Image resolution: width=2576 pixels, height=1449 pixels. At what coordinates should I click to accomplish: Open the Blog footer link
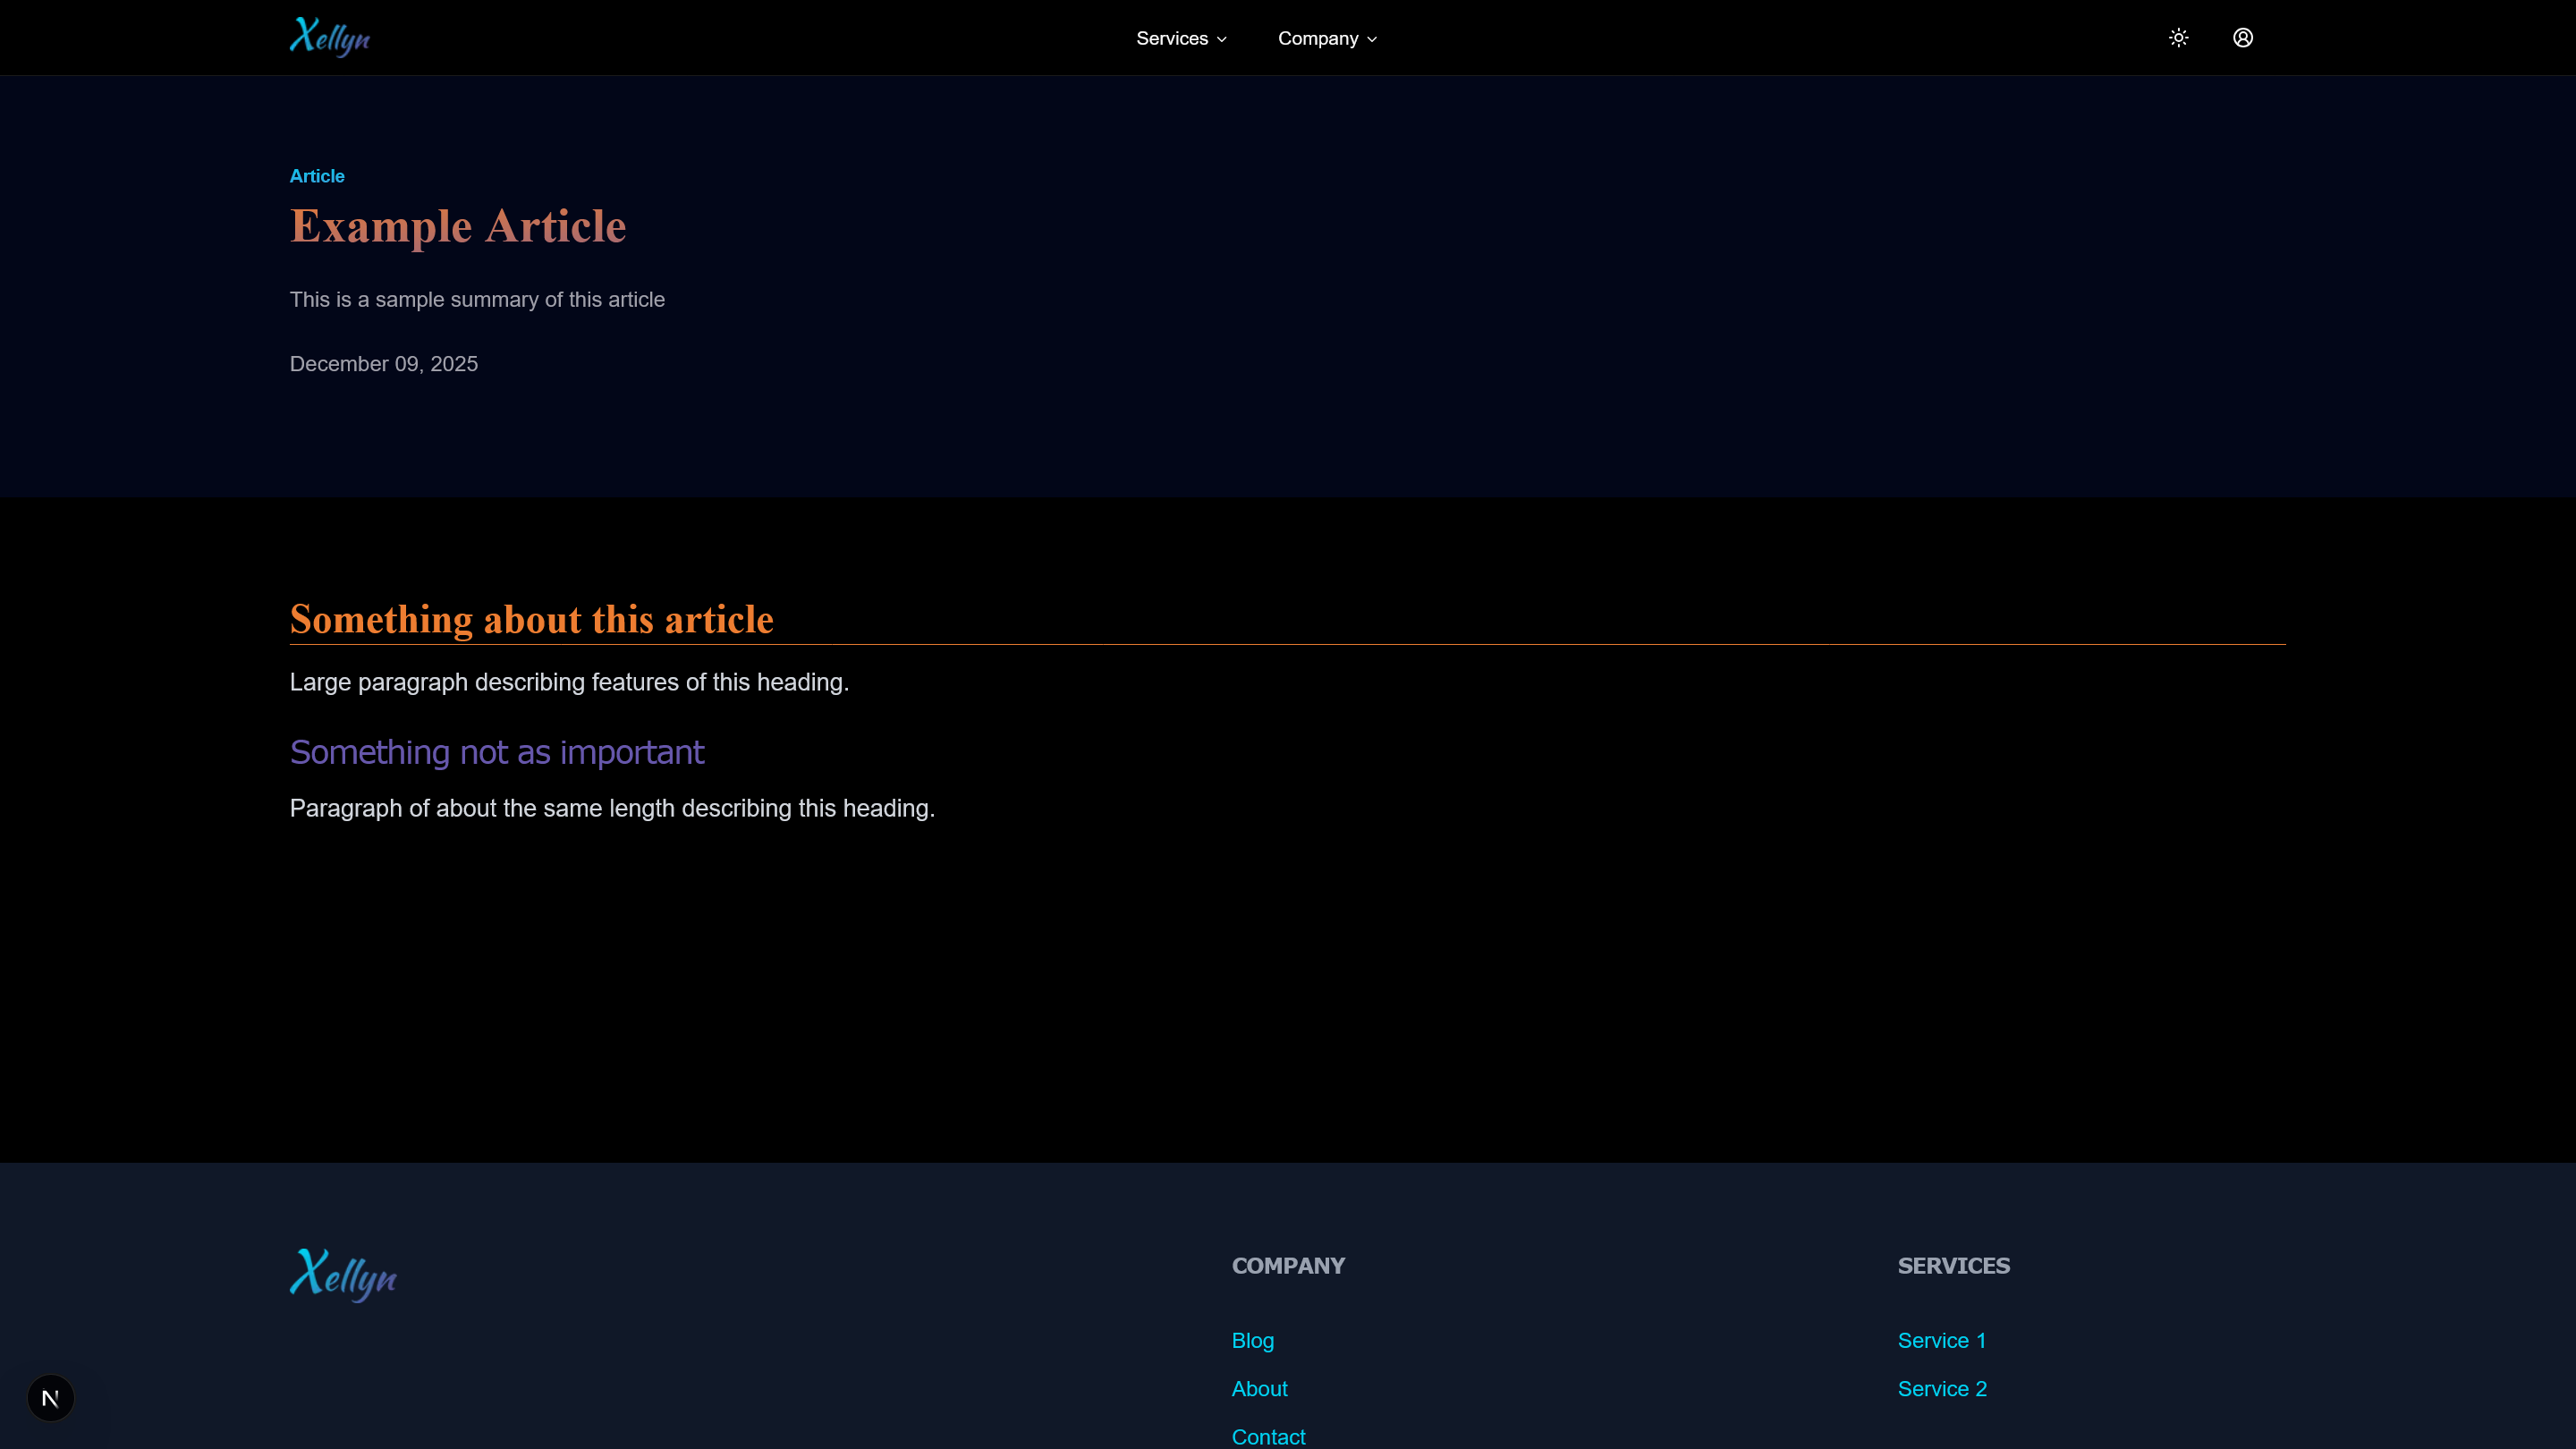pyautogui.click(x=1252, y=1340)
